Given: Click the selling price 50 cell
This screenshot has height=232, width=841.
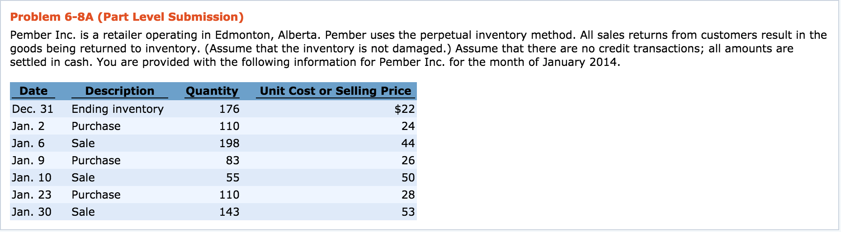Looking at the screenshot, I should coord(408,178).
